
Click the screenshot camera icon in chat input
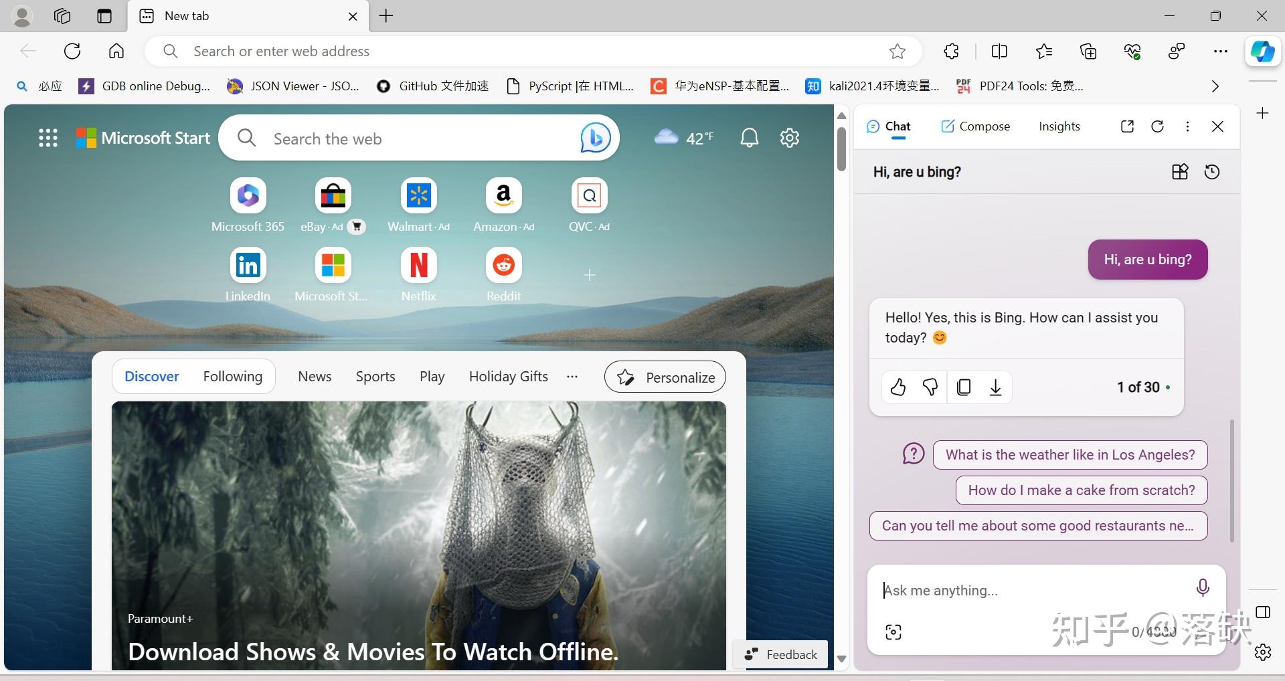(893, 631)
